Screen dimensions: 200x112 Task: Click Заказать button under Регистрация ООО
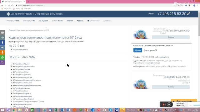click(x=171, y=37)
